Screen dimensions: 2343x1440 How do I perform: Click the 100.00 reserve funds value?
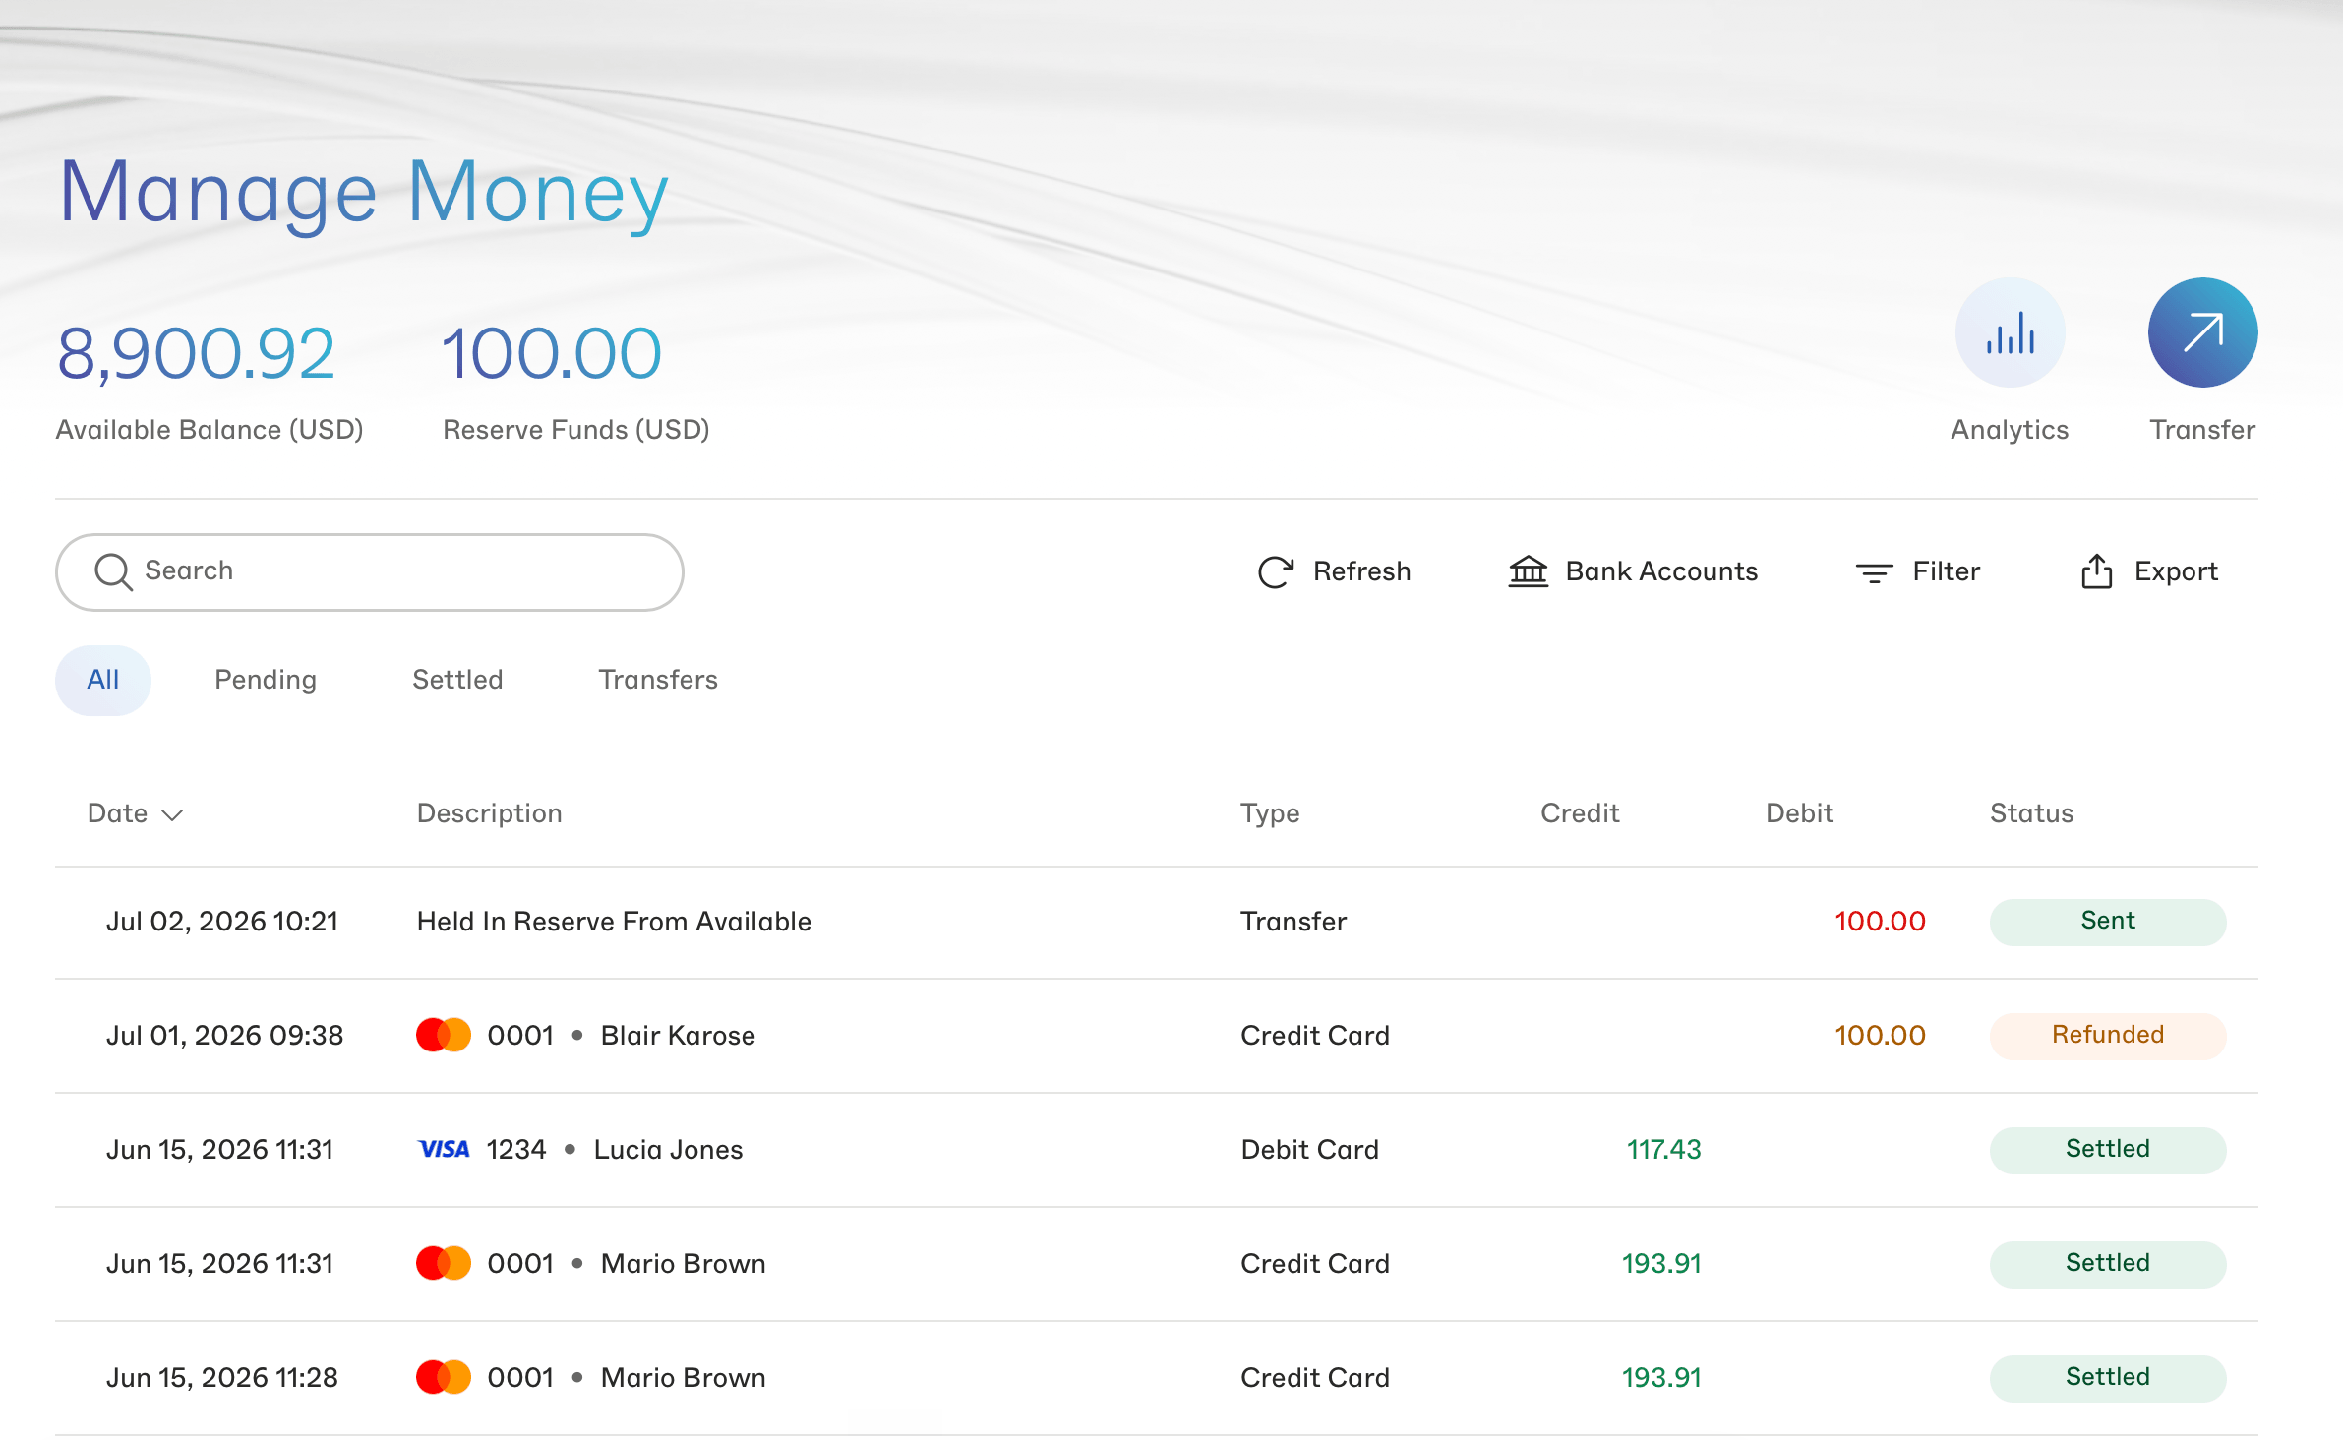pyautogui.click(x=551, y=354)
